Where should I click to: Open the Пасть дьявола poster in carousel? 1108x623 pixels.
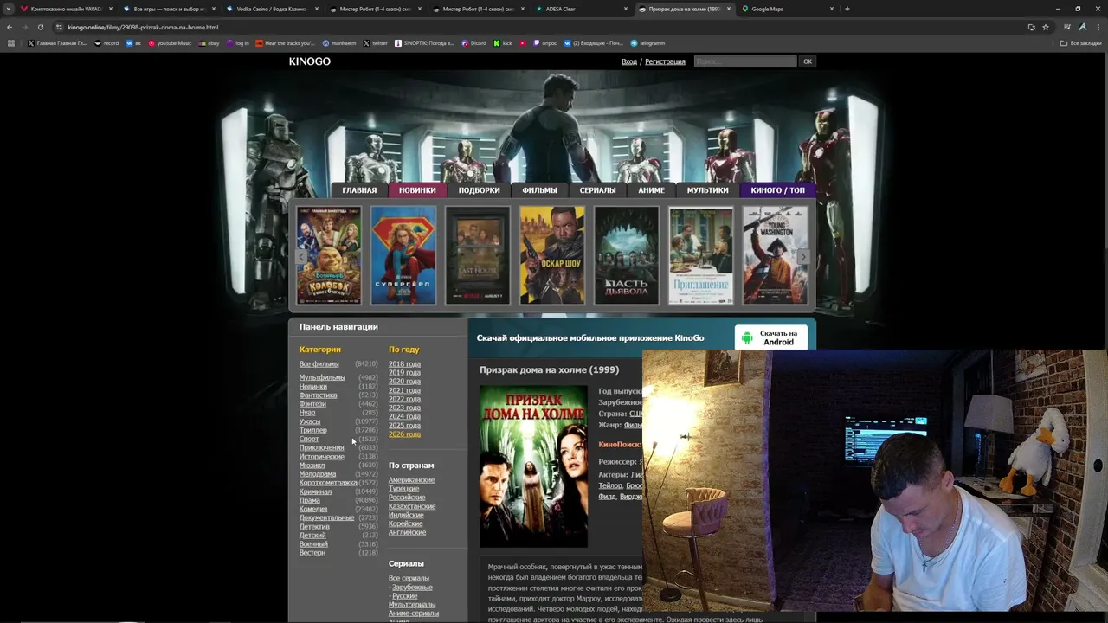627,255
